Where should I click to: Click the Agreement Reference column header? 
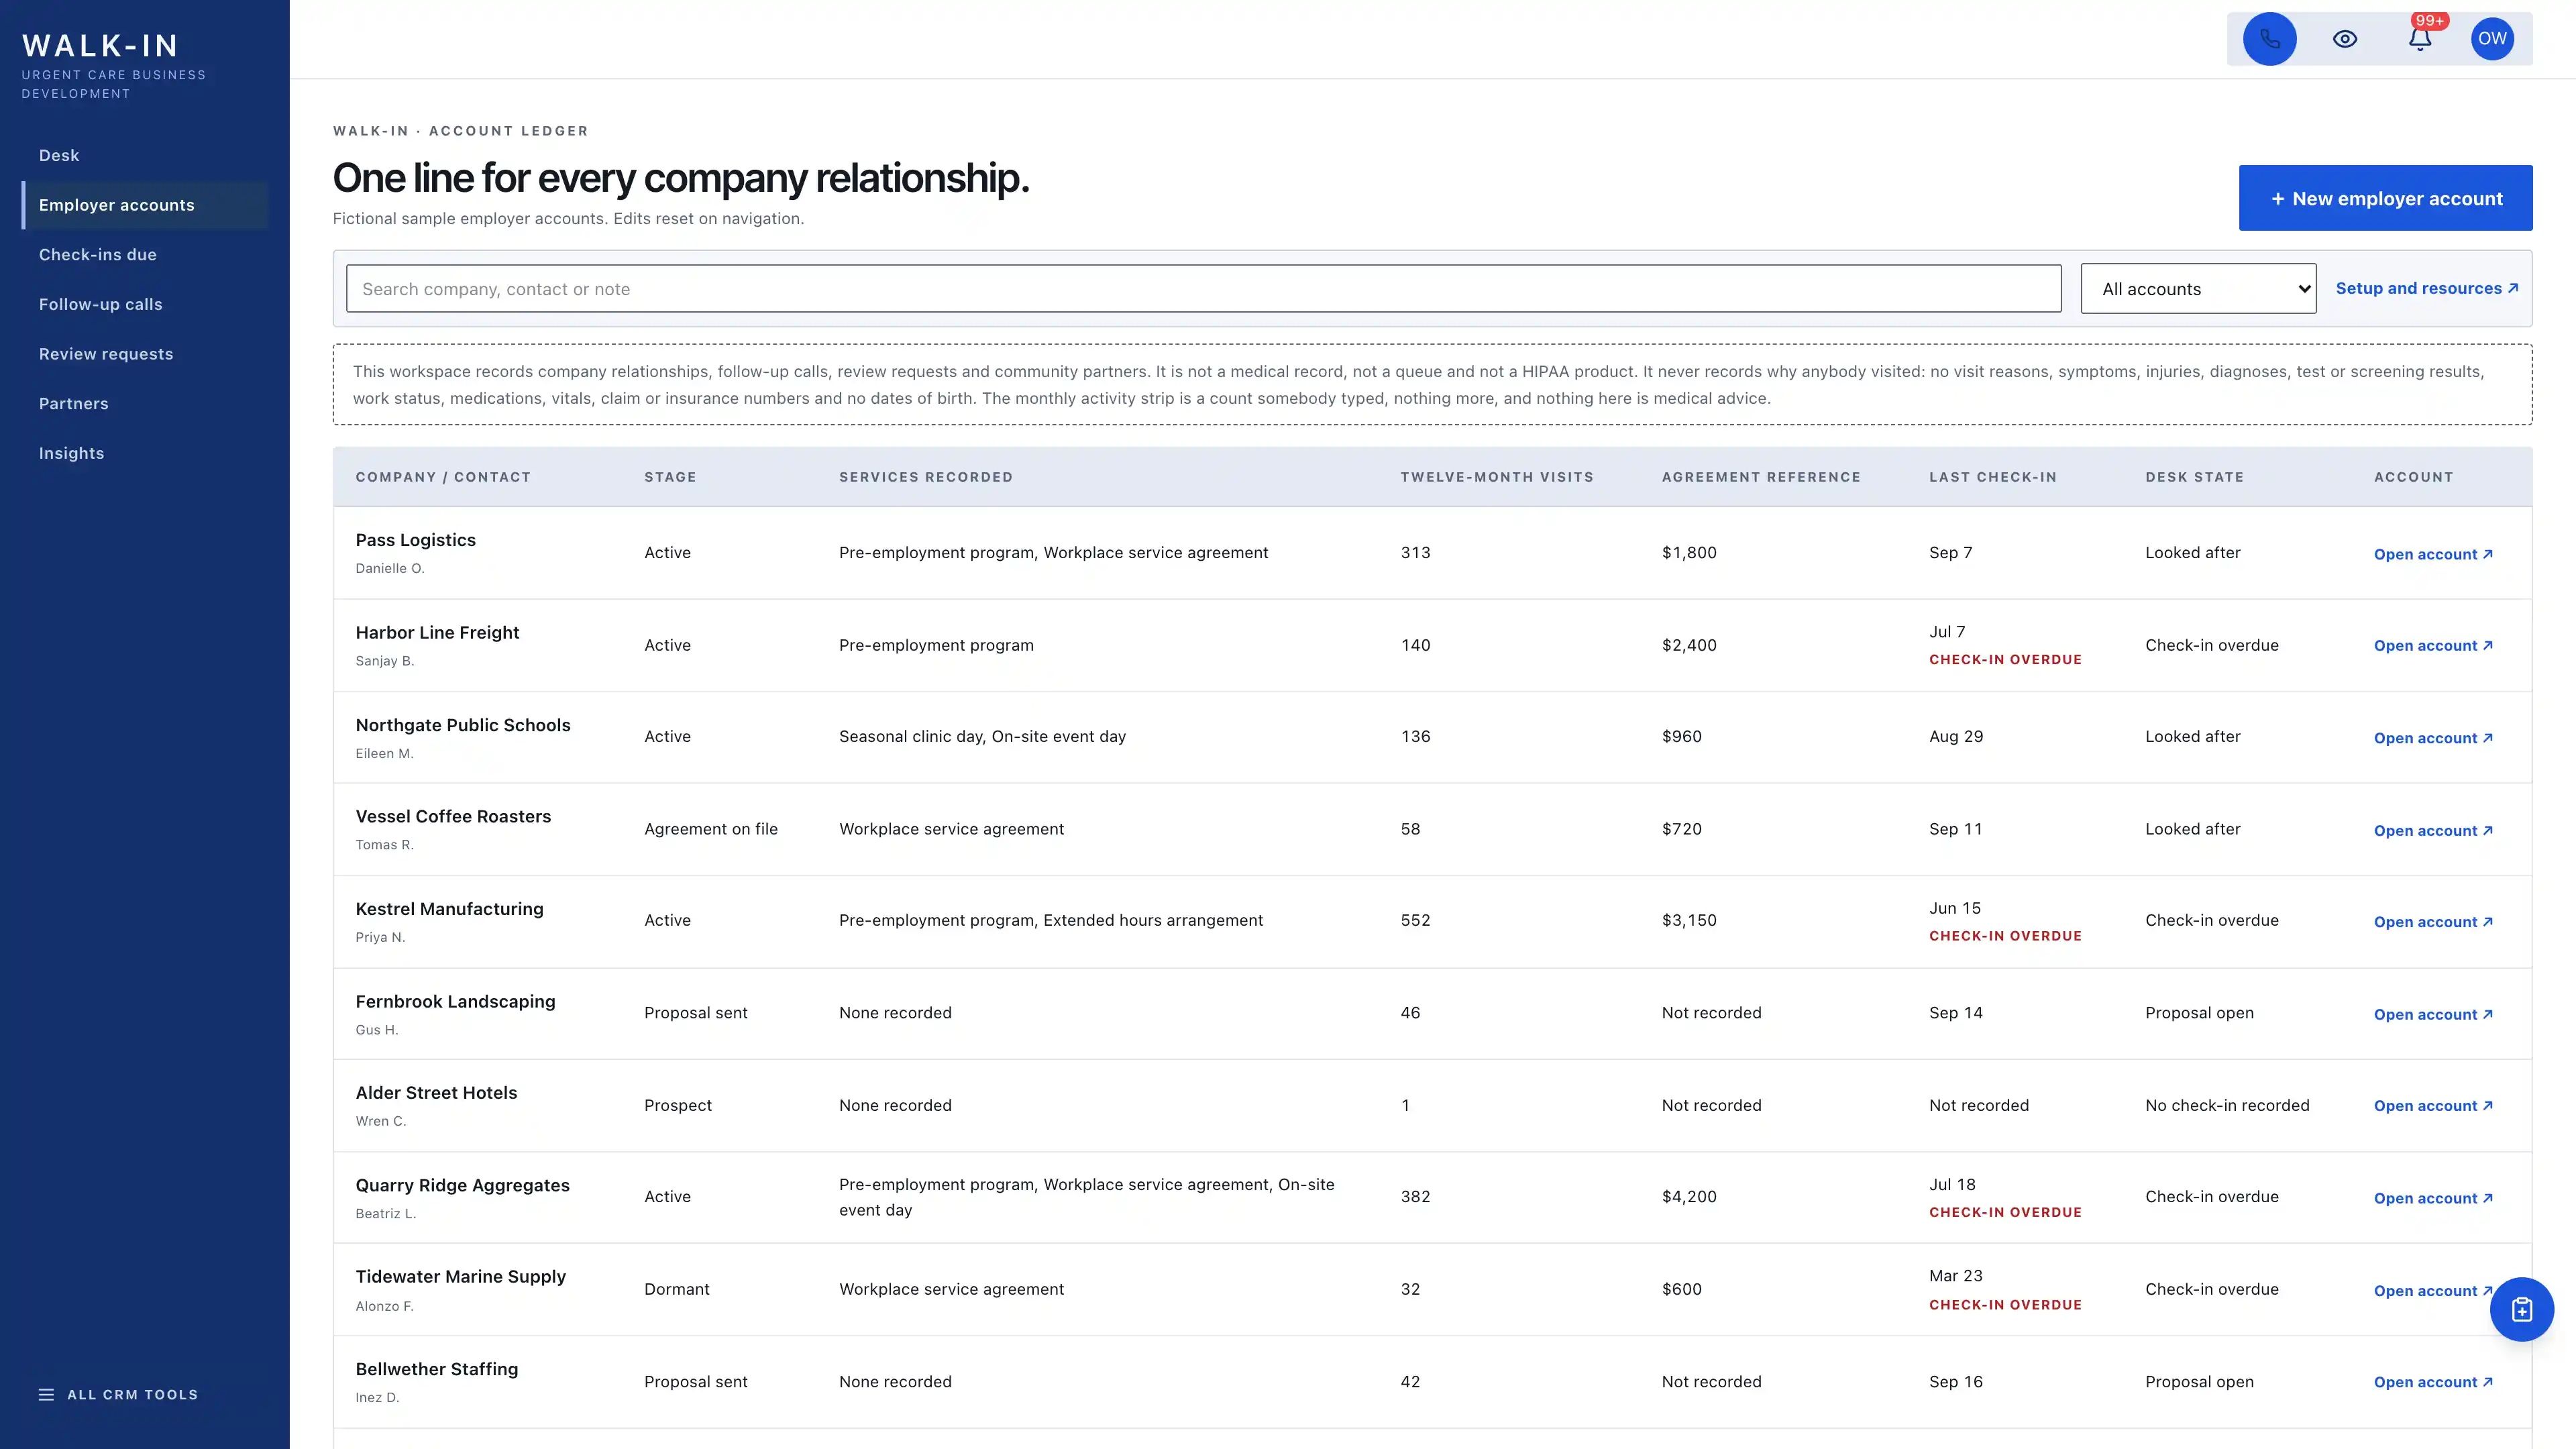(x=1761, y=477)
